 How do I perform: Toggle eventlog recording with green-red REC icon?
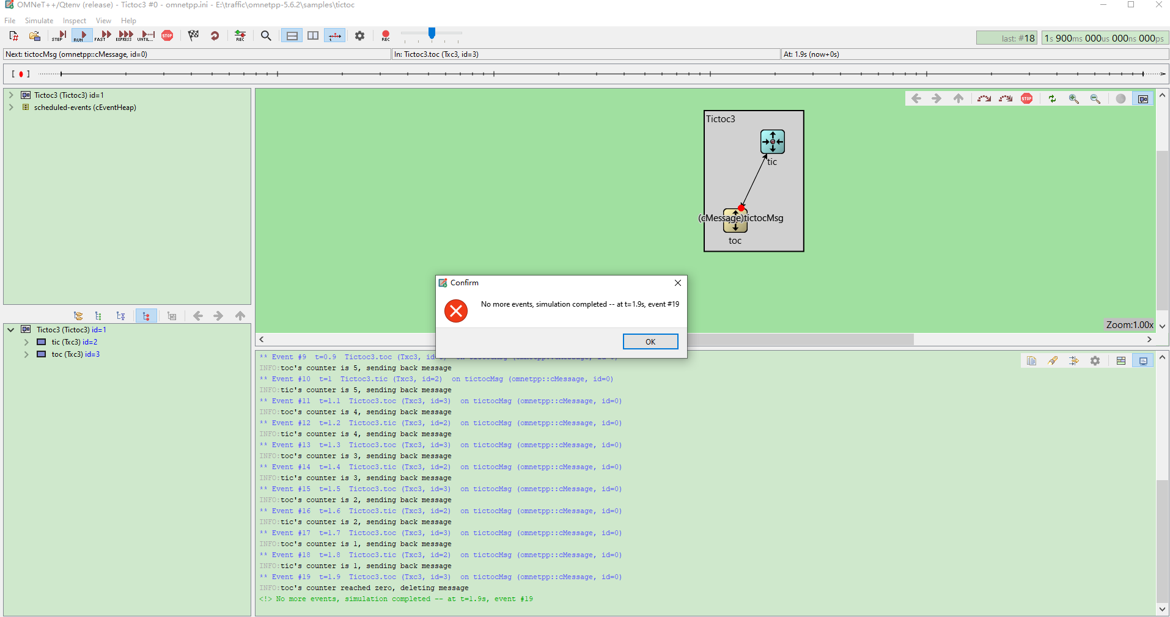point(240,36)
